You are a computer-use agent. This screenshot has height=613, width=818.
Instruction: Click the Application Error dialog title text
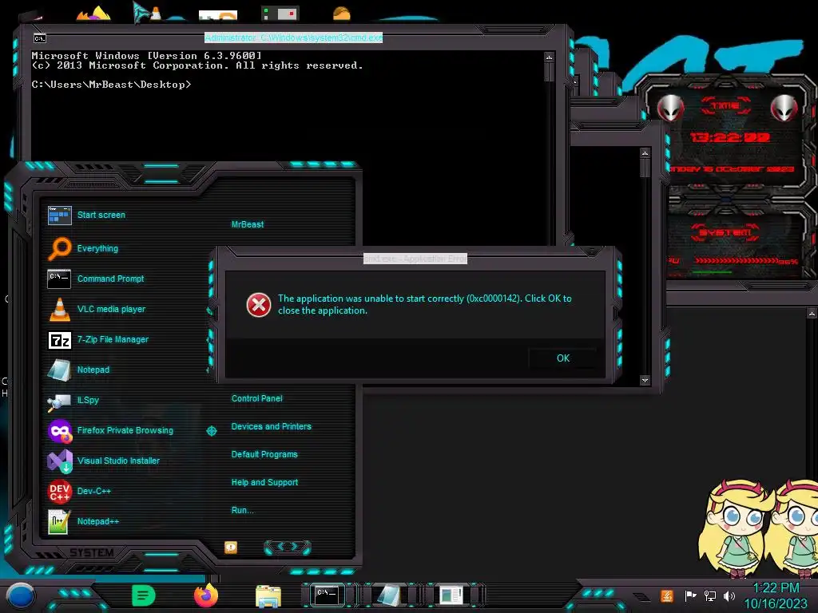point(415,259)
